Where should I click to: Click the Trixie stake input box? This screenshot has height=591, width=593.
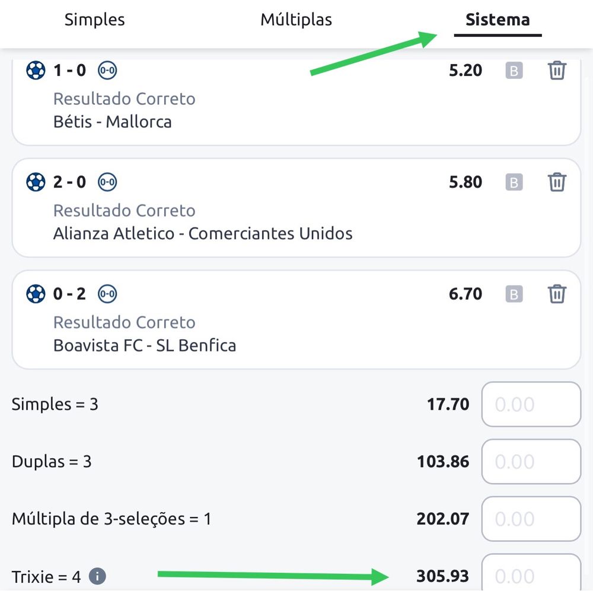click(531, 574)
